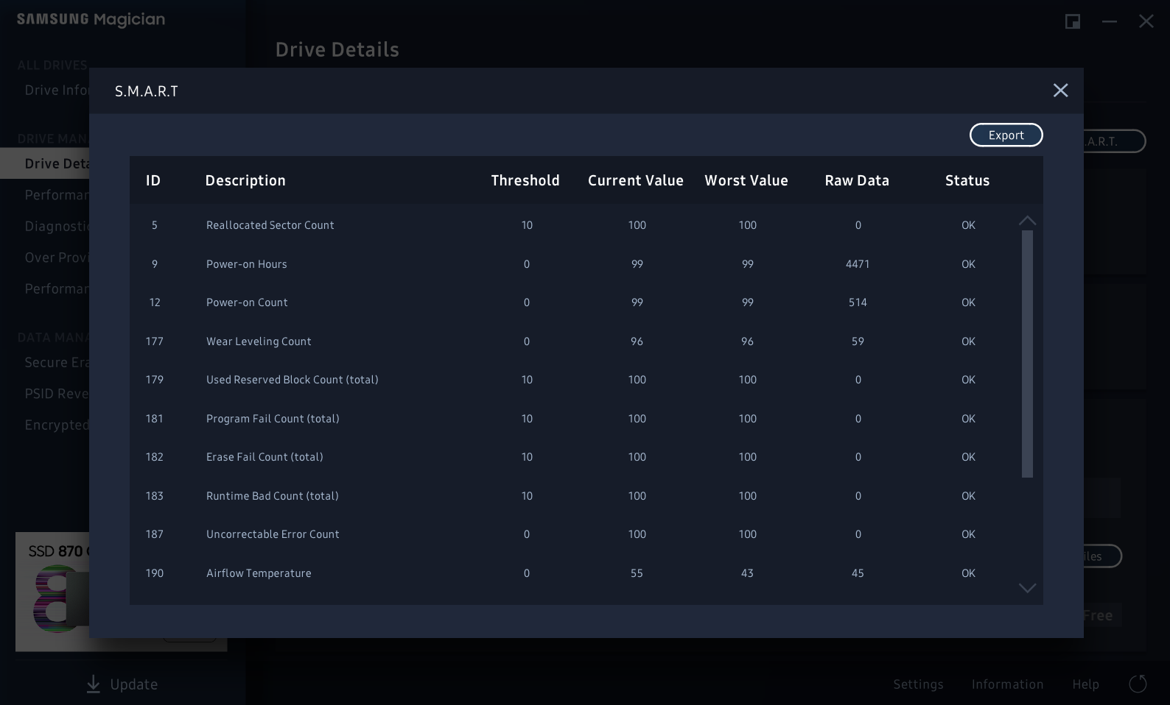Select the Power-on Hours row
Viewport: 1170px width, 705px height.
(573, 264)
